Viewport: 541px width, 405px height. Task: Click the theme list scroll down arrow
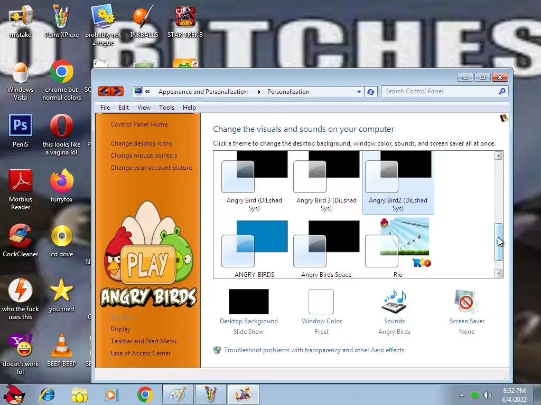[498, 273]
